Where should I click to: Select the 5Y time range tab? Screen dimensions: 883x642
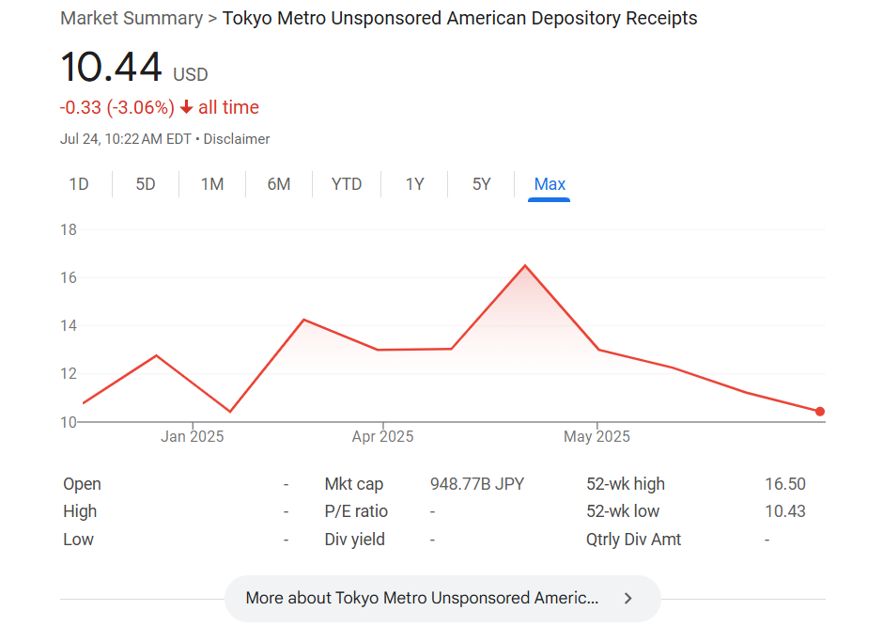[x=482, y=184]
